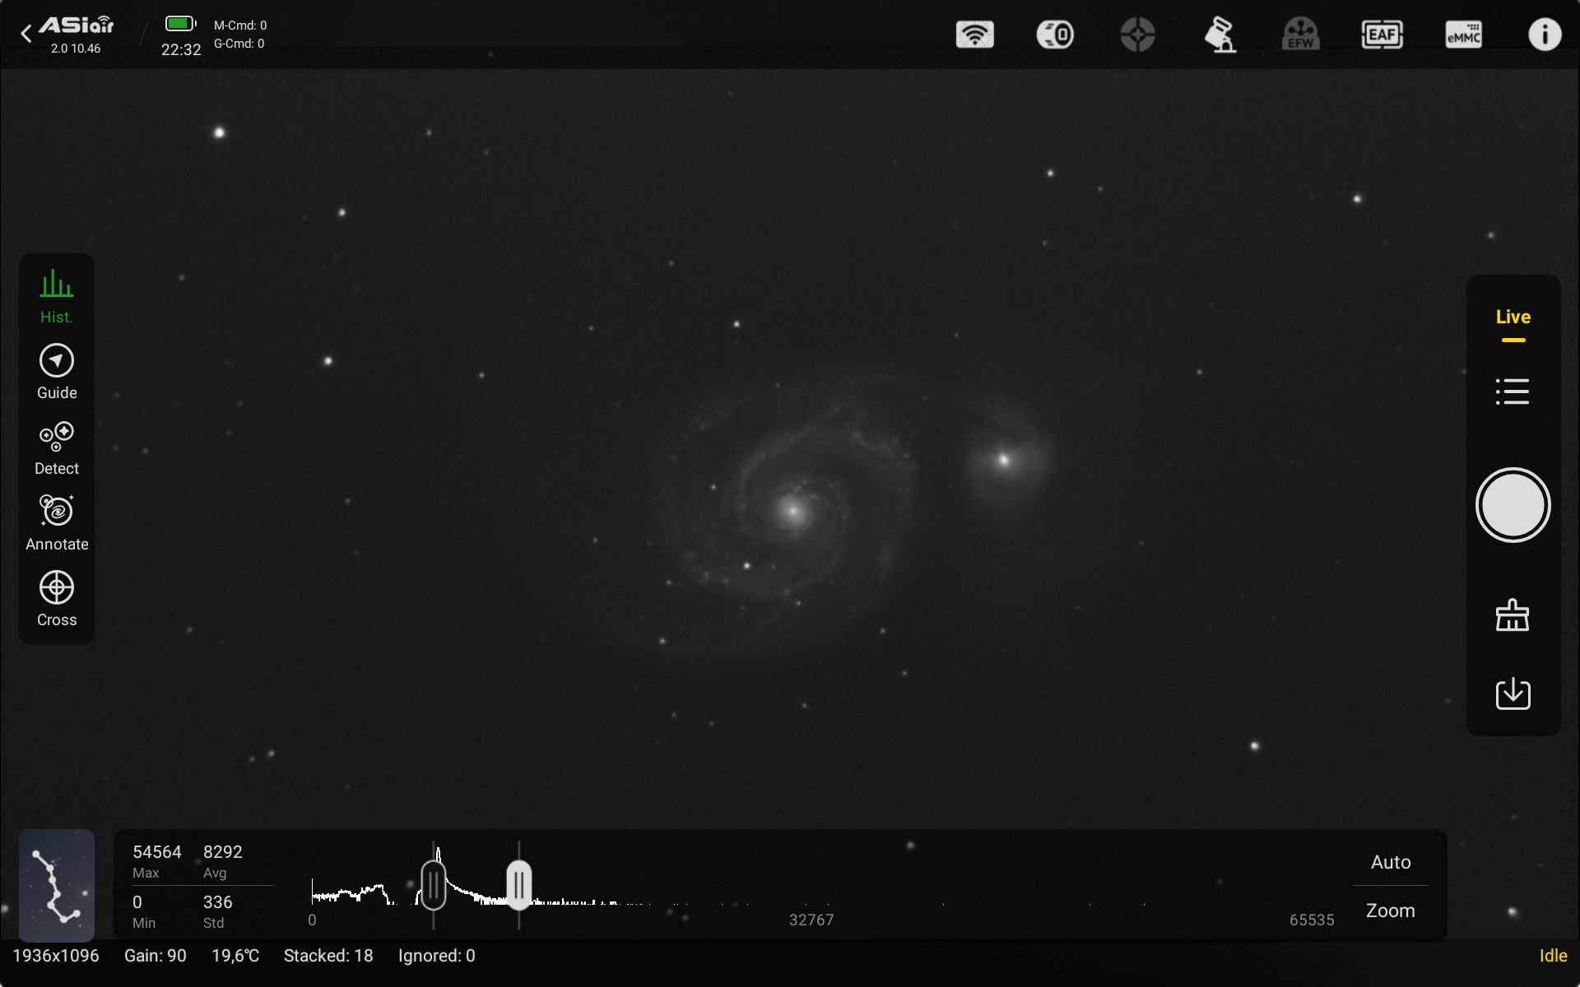Open the info about icon
The width and height of the screenshot is (1580, 987).
1544,35
